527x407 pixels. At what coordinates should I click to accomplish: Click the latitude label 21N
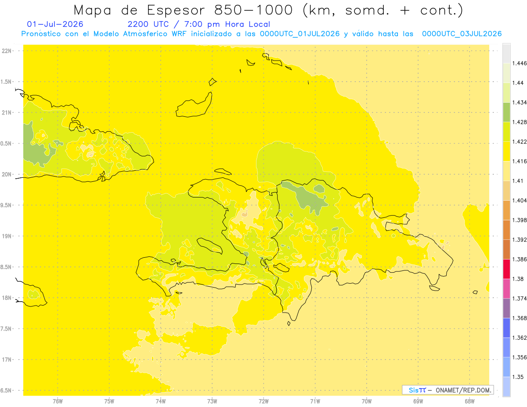pos(7,112)
